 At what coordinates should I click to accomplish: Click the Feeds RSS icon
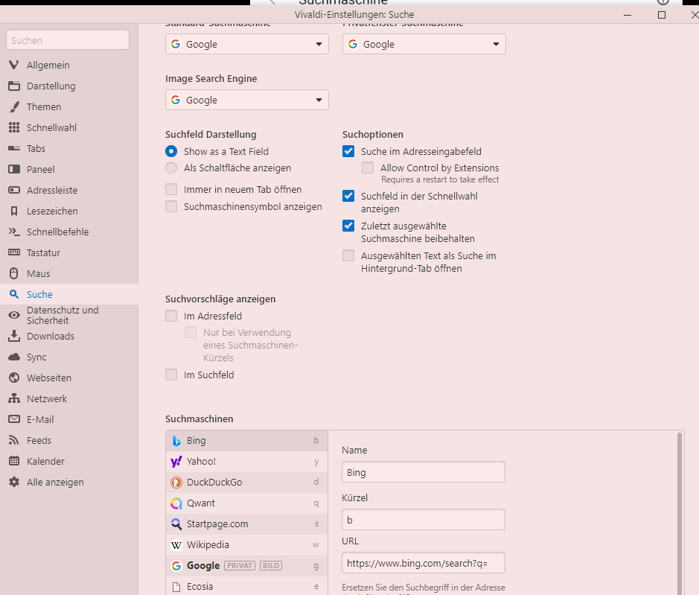click(13, 440)
